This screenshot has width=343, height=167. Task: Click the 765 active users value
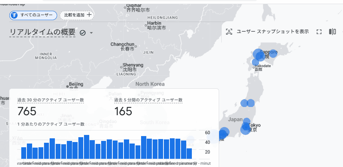[27, 111]
